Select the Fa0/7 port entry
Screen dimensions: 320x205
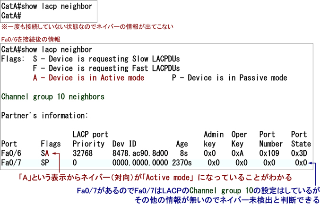point(11,163)
